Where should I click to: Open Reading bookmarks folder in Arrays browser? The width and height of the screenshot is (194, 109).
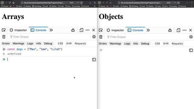(x=27, y=6)
